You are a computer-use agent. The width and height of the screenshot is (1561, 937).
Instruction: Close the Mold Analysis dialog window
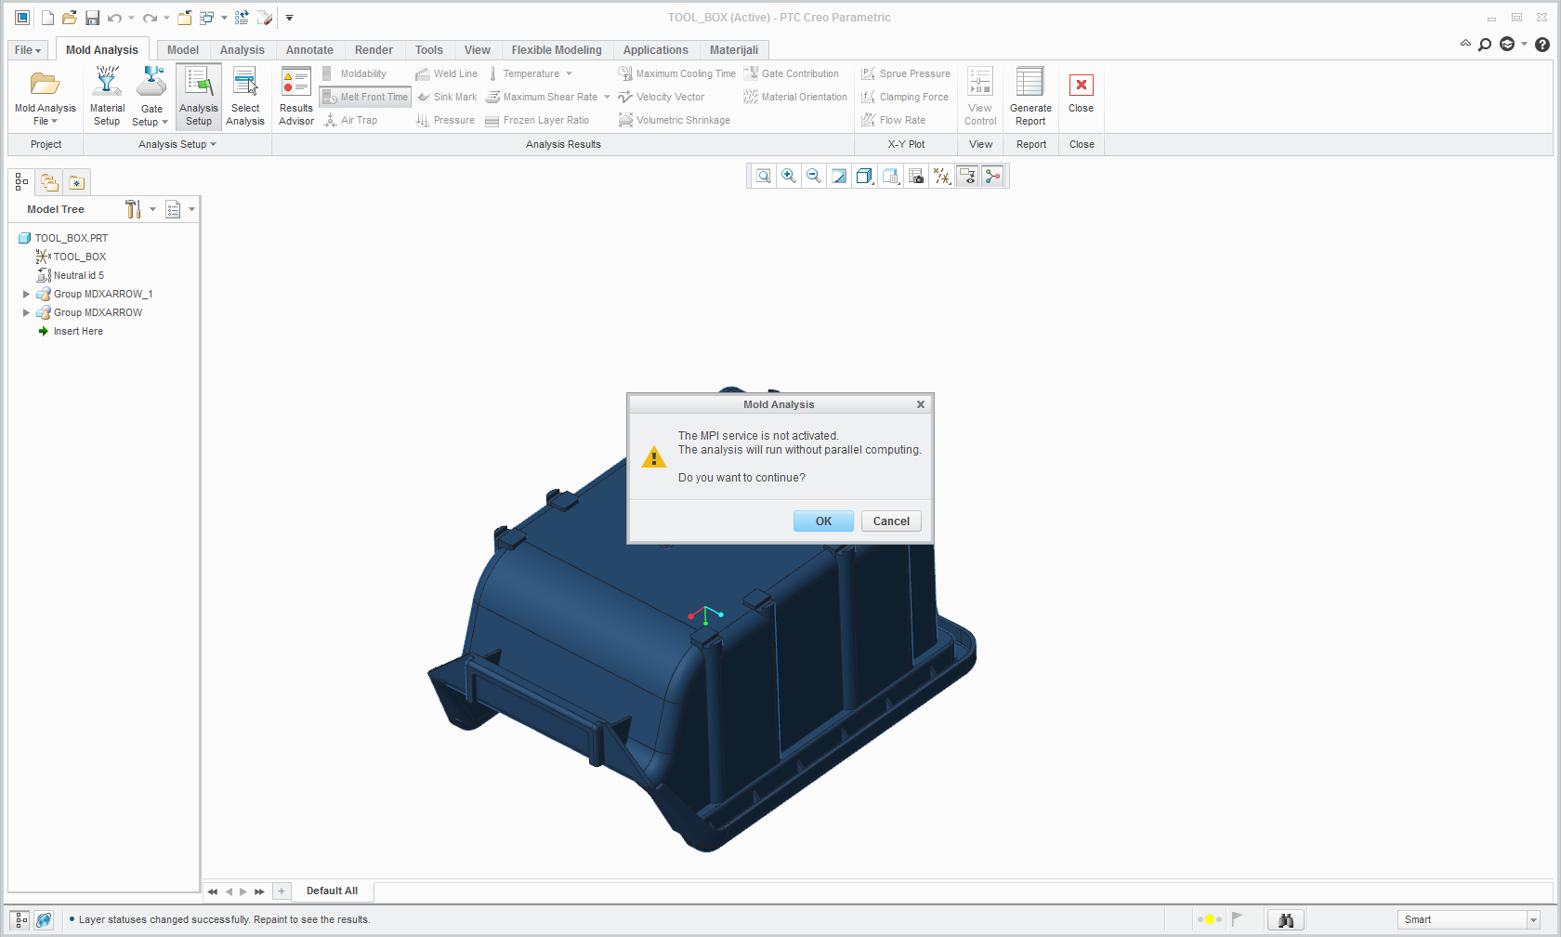pyautogui.click(x=920, y=404)
